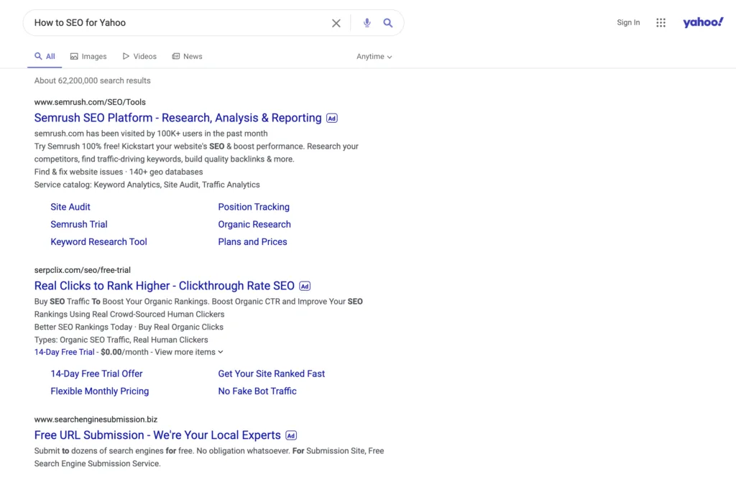Open the Site Audit sitelink
Image resolution: width=736 pixels, height=487 pixels.
[70, 207]
